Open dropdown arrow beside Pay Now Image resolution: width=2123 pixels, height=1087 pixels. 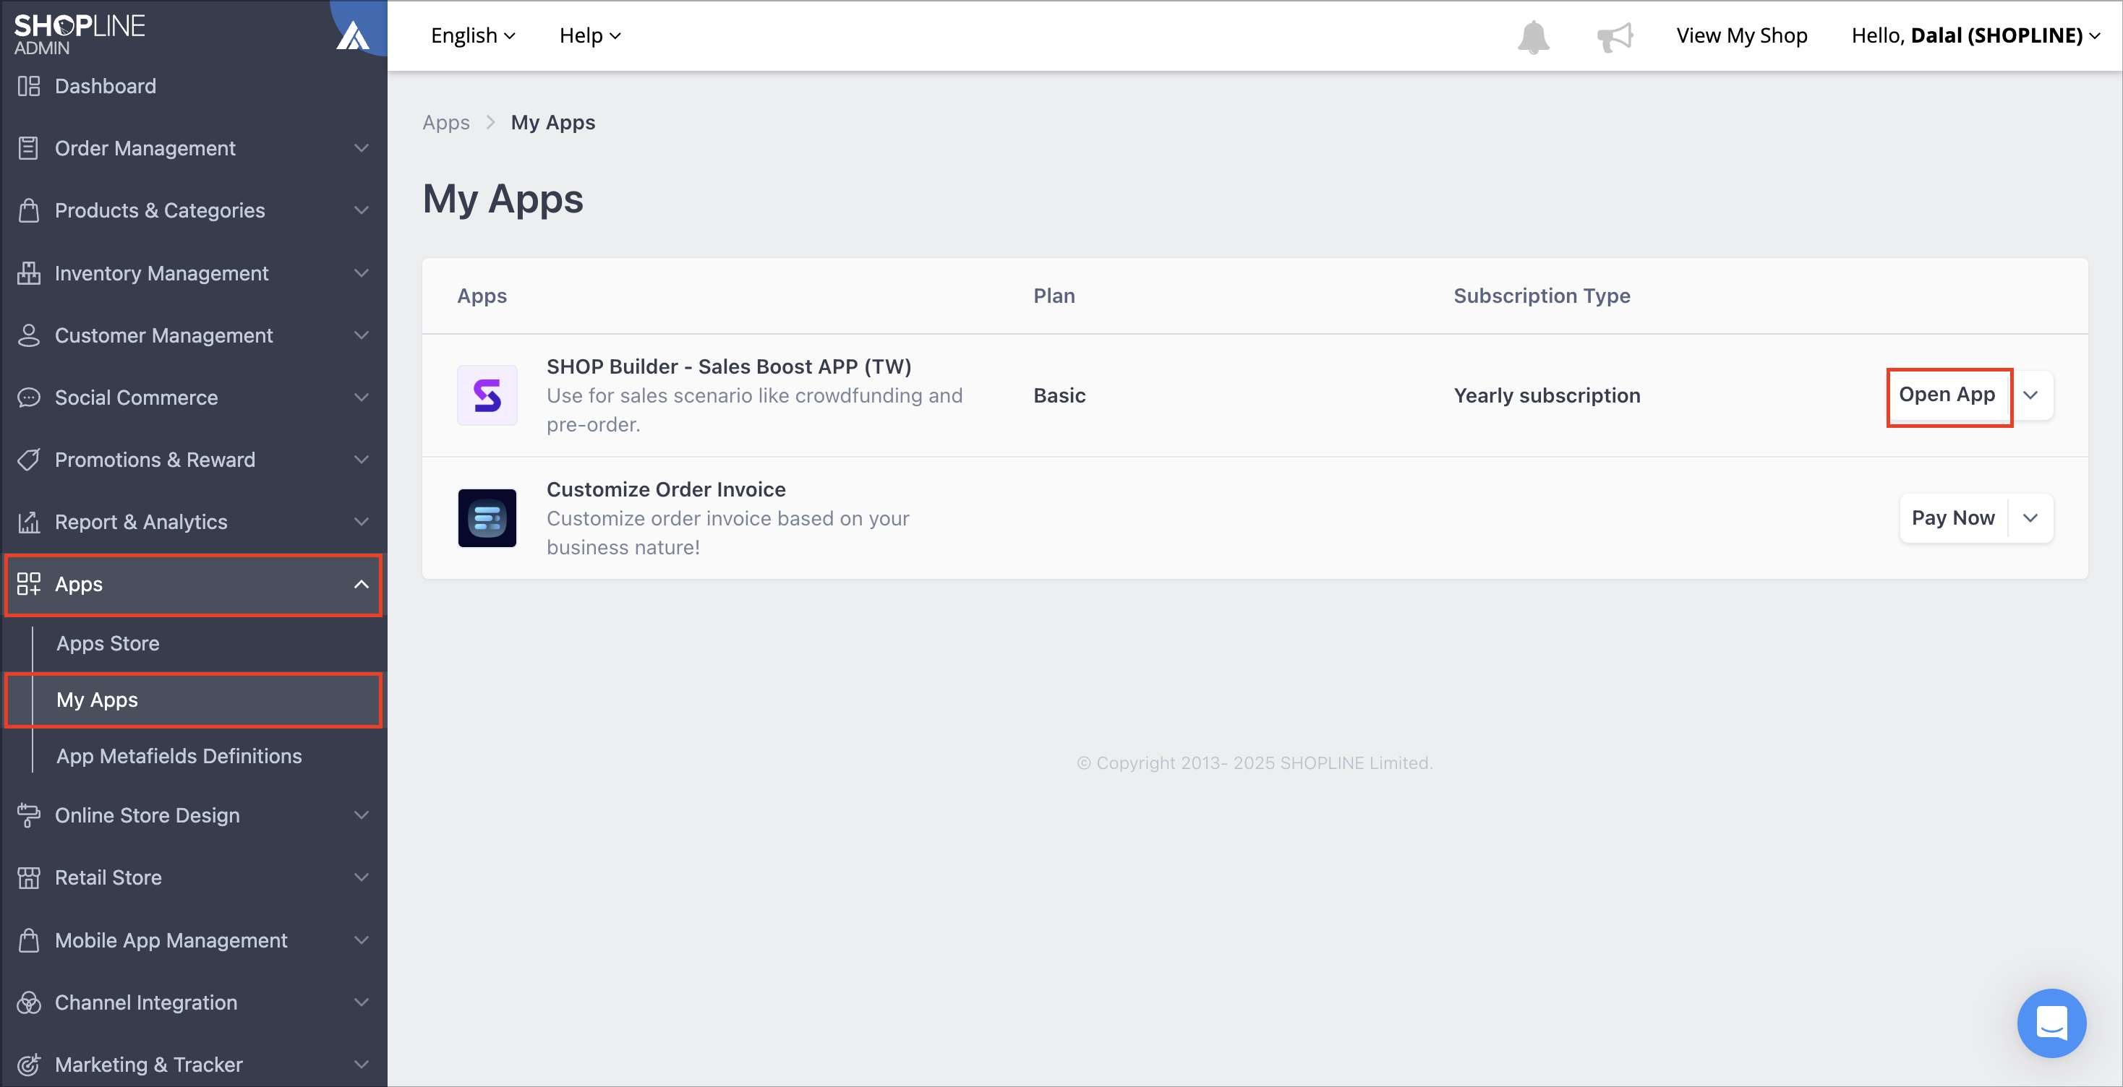[2030, 518]
